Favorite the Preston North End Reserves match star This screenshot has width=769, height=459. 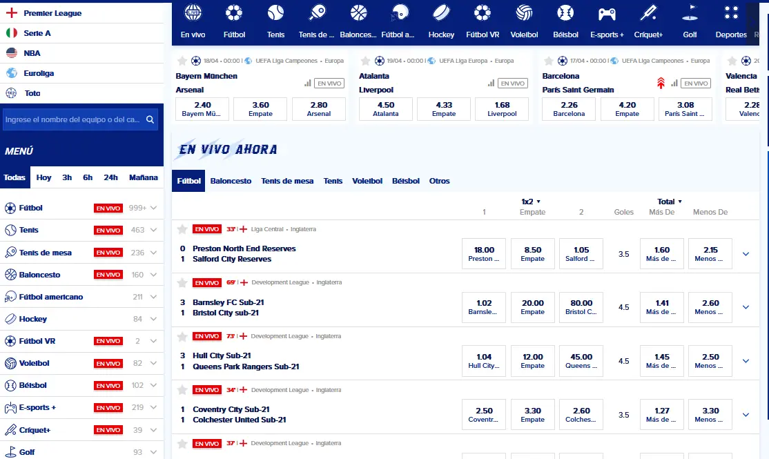coord(182,229)
